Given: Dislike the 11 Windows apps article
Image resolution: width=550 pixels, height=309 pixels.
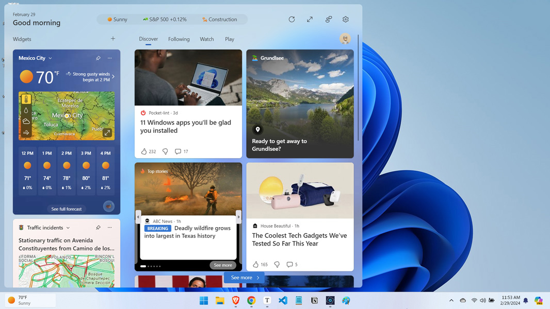Looking at the screenshot, I should coord(165,151).
